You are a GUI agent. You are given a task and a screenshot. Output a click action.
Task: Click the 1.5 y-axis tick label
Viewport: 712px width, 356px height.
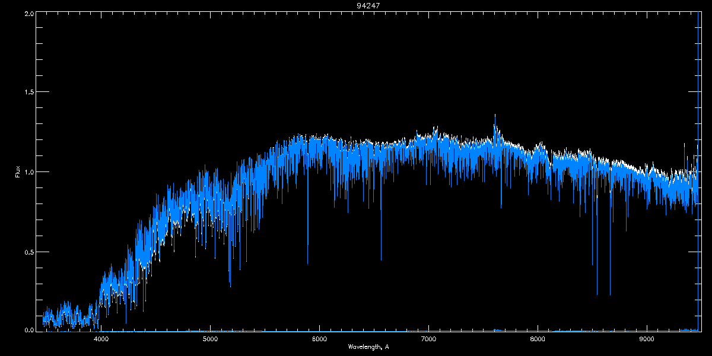(x=28, y=93)
